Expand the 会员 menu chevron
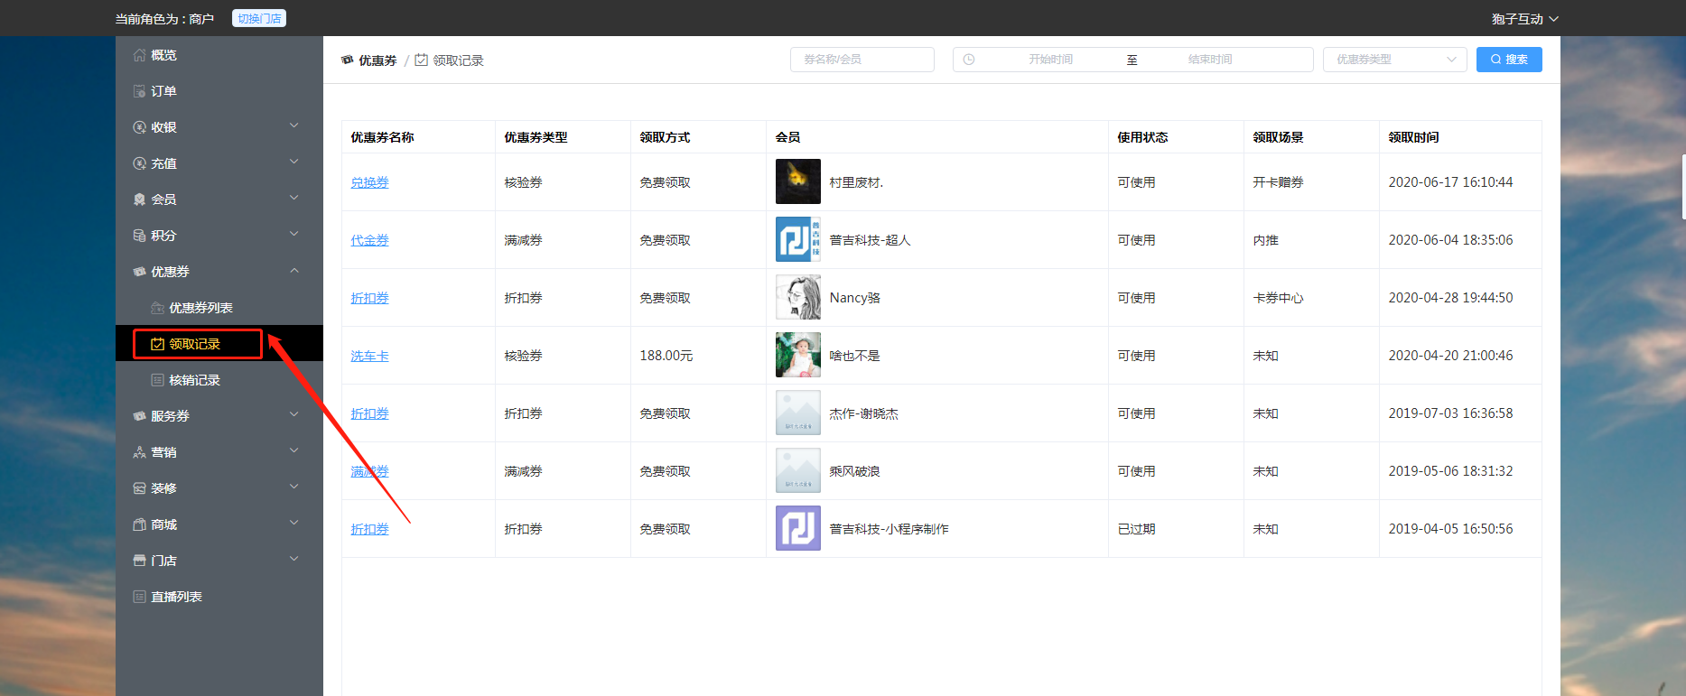 point(293,198)
